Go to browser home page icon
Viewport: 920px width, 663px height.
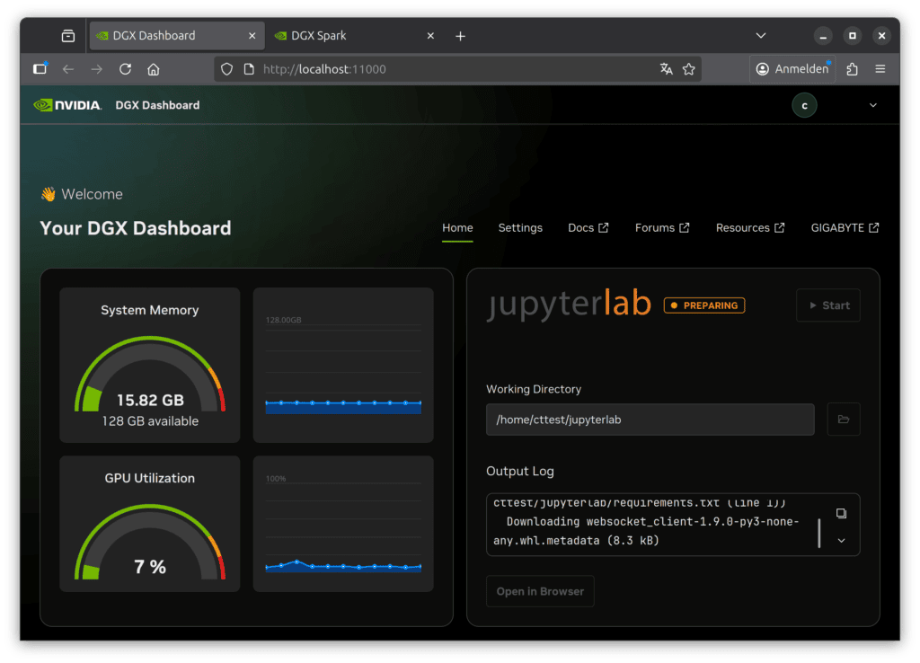point(154,69)
